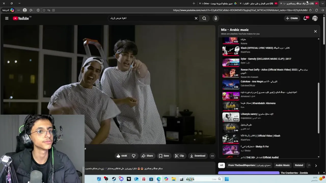326x183 pixels.
Task: Open the browser profile avatar
Action: (x=25, y=10)
